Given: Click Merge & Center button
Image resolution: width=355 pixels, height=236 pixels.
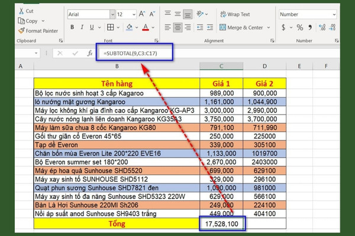Looking at the screenshot, I should pos(241,28).
